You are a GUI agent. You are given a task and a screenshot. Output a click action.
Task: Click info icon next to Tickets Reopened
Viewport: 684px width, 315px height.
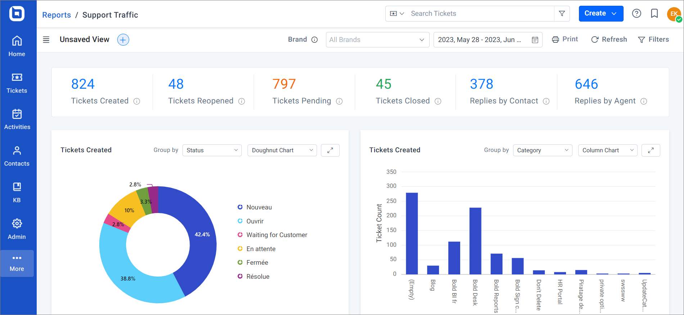click(242, 101)
